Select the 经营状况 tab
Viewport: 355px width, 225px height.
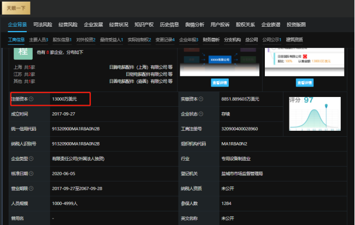pos(119,25)
